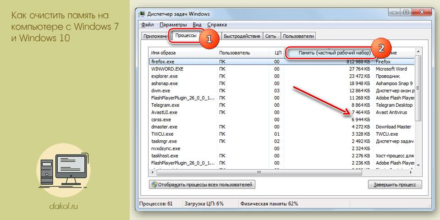
Task: Sort by Пользователь column header
Action: (x=243, y=53)
